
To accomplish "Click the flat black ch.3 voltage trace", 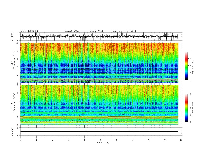I will coord(99,131).
